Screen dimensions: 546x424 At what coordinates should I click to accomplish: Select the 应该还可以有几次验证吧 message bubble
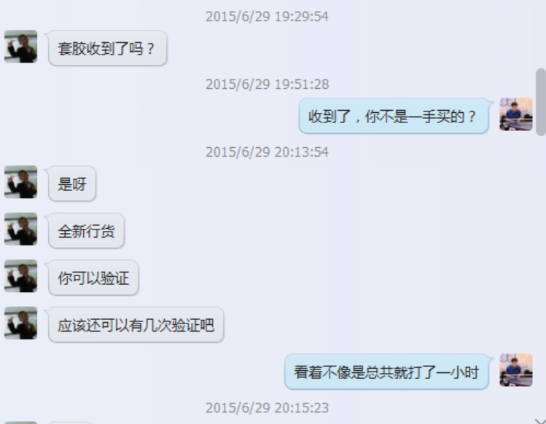[136, 325]
